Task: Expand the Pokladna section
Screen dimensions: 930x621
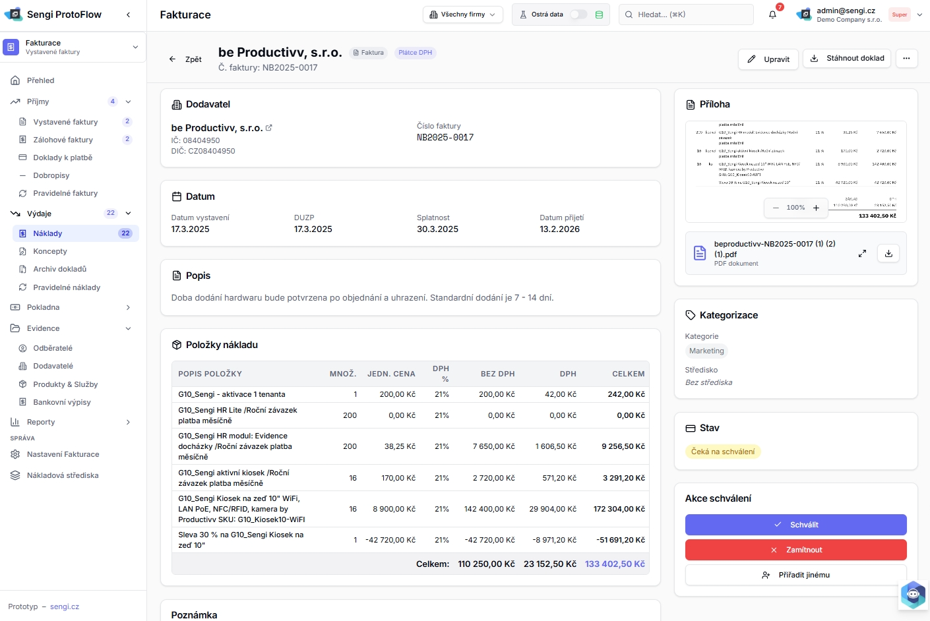Action: coord(128,307)
